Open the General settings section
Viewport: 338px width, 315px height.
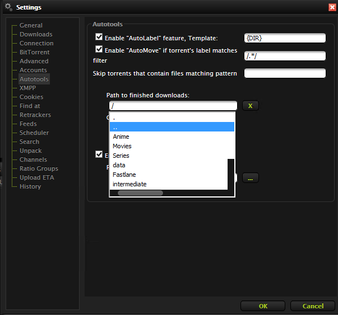click(31, 25)
